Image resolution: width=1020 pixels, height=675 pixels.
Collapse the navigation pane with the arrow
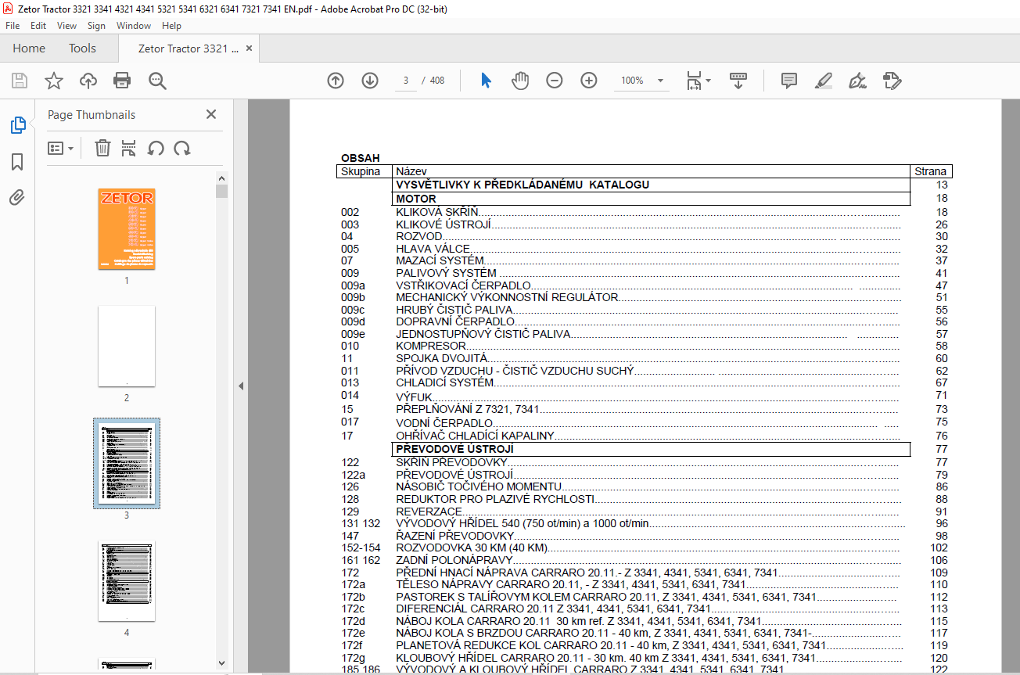click(241, 386)
